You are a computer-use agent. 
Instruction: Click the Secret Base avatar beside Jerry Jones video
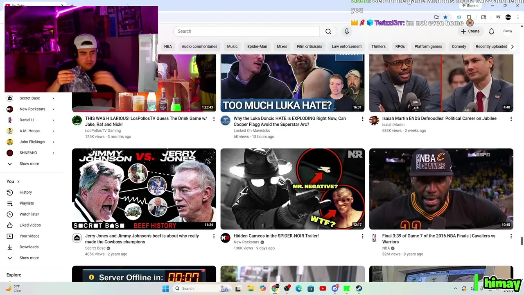click(x=77, y=238)
